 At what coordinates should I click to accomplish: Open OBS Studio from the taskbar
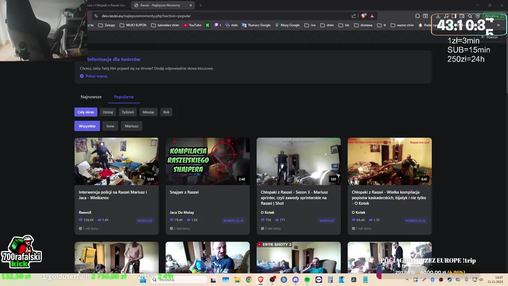click(x=272, y=280)
